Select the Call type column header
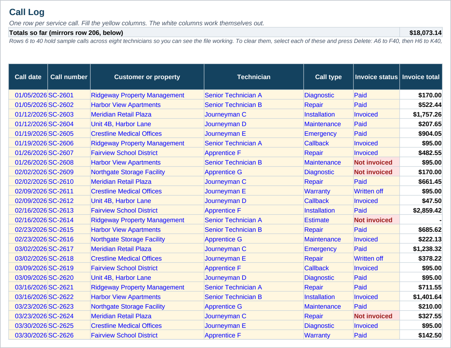The width and height of the screenshot is (451, 348). pos(328,77)
